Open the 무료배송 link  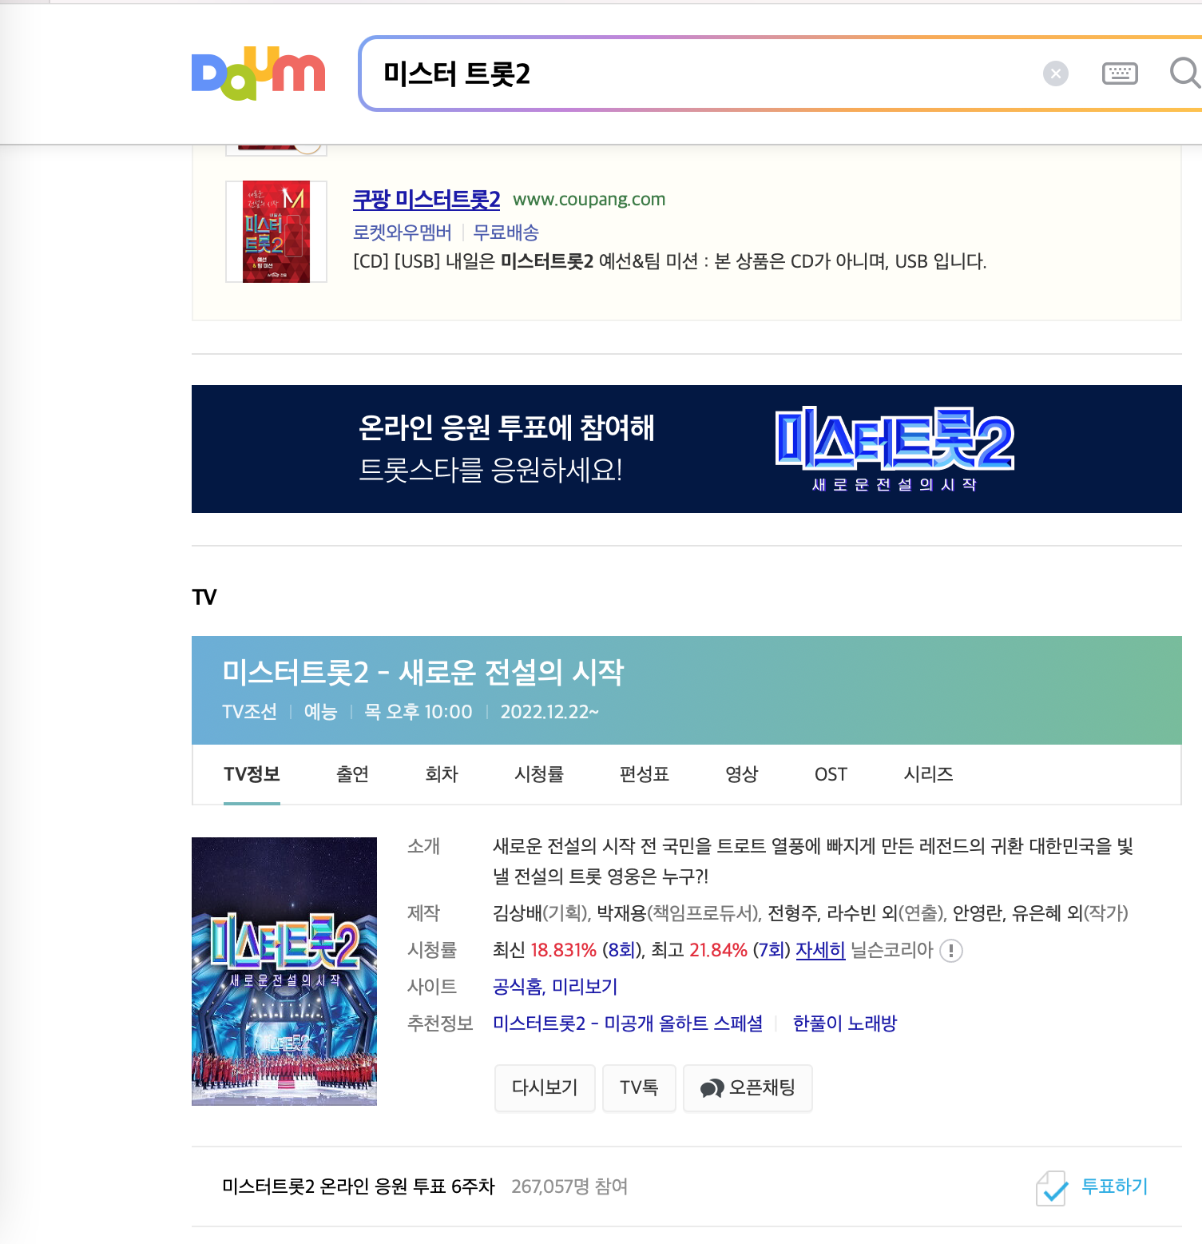pos(506,233)
